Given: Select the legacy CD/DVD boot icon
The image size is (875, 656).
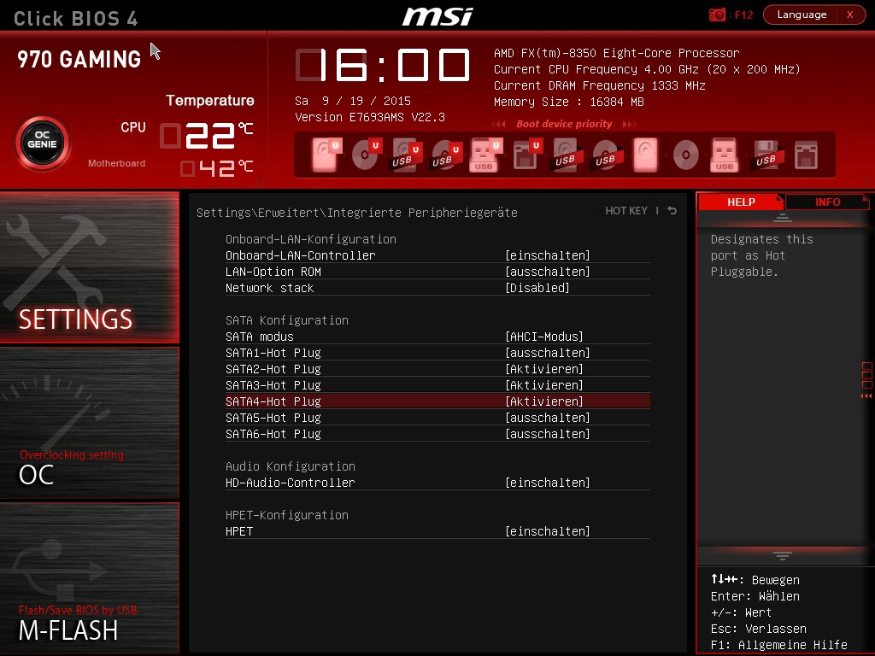Looking at the screenshot, I should coord(686,155).
